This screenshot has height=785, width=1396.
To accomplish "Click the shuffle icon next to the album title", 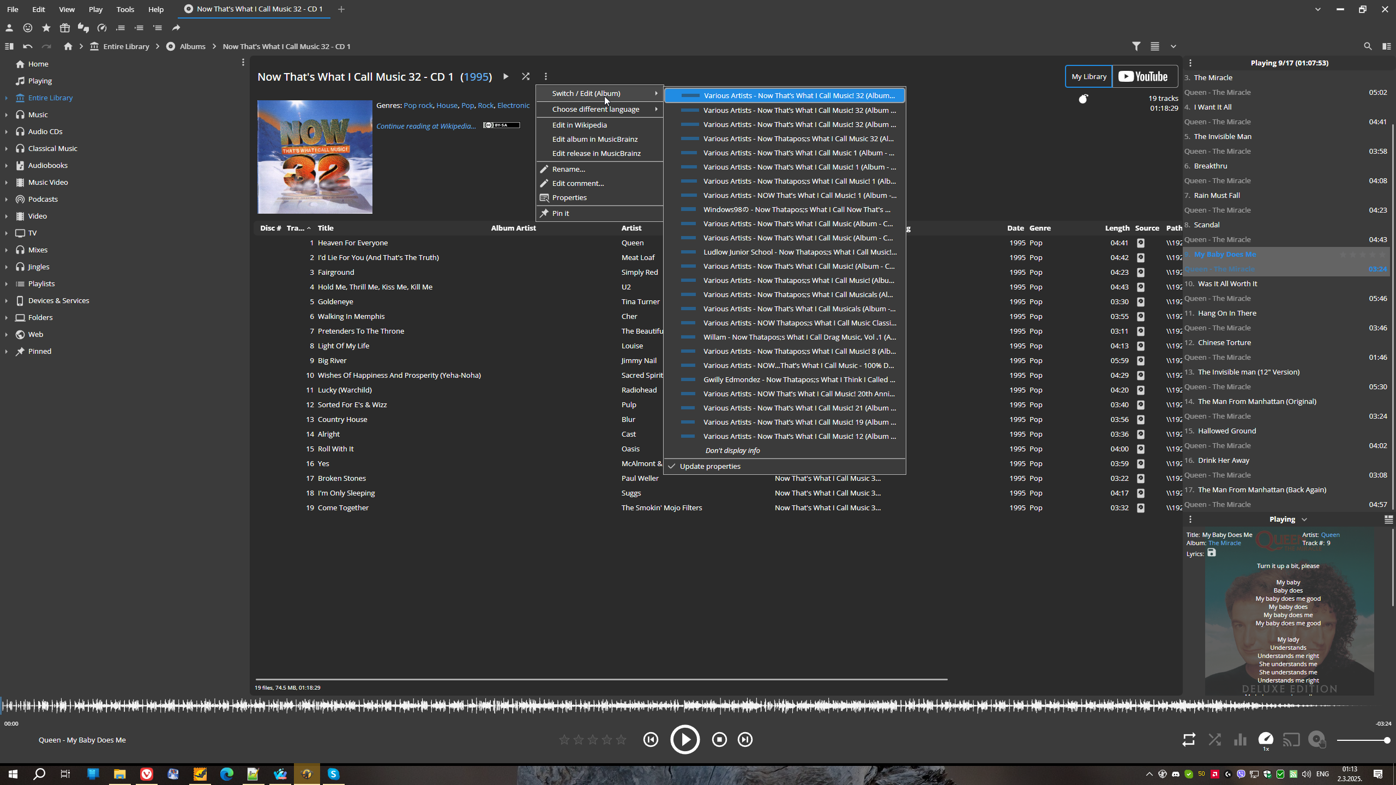I will pyautogui.click(x=525, y=76).
